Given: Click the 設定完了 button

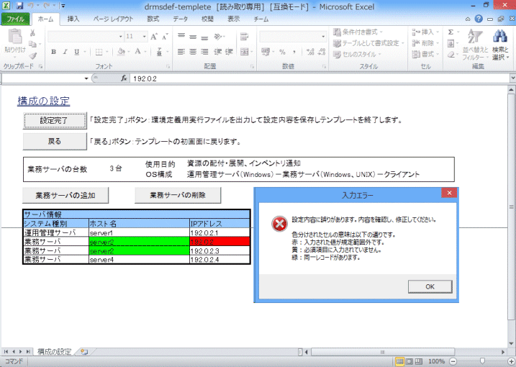Looking at the screenshot, I should 53,120.
